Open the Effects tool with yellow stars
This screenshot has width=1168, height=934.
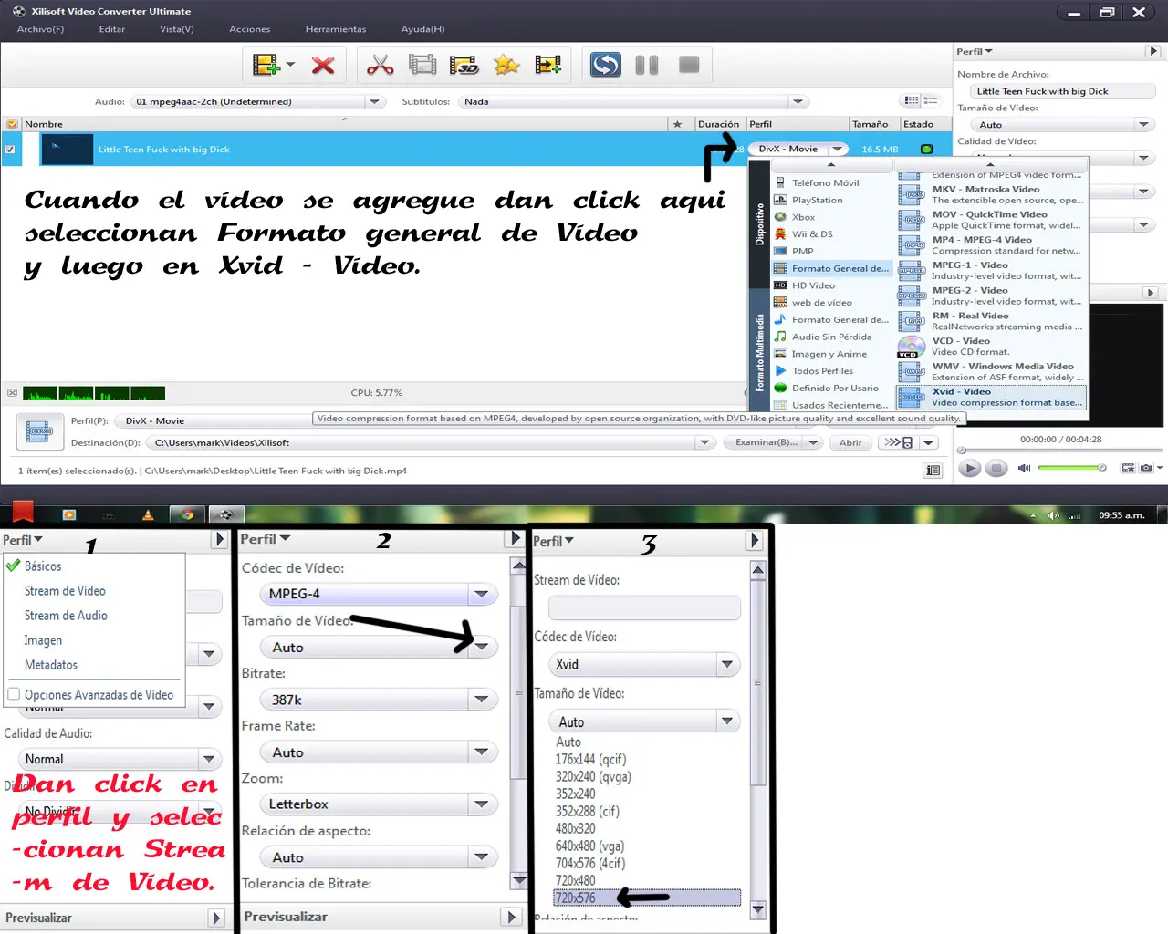506,65
